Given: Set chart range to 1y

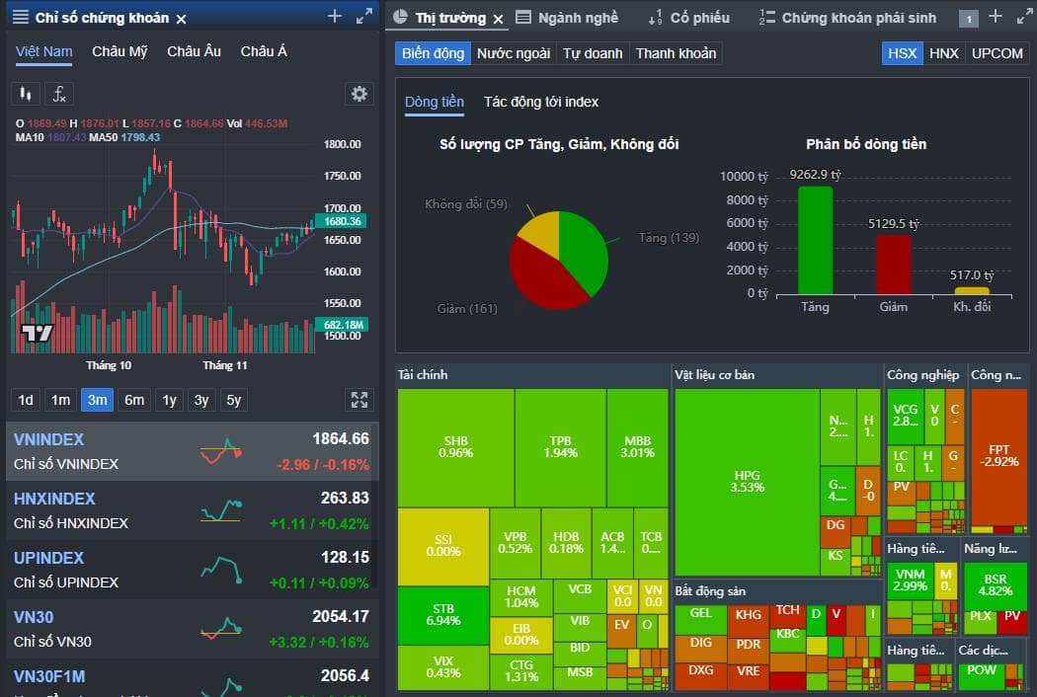Looking at the screenshot, I should 169,400.
